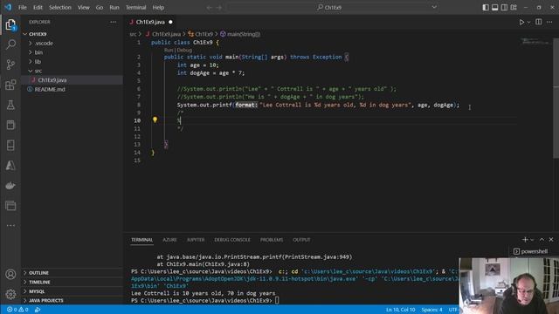Viewport: 559px width, 314px height.
Task: Expand the lib folder
Action: (x=38, y=62)
